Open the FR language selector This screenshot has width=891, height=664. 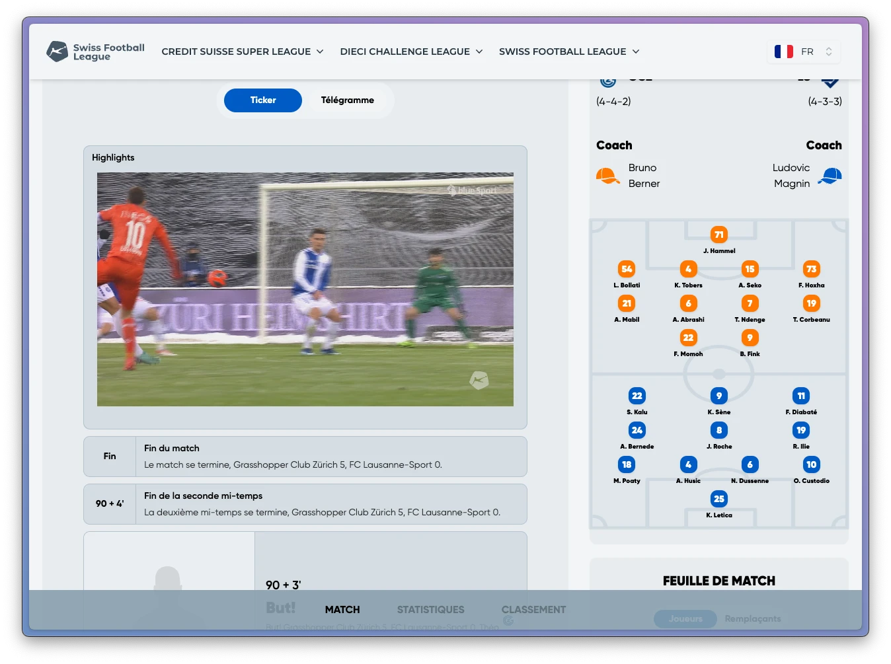click(804, 52)
